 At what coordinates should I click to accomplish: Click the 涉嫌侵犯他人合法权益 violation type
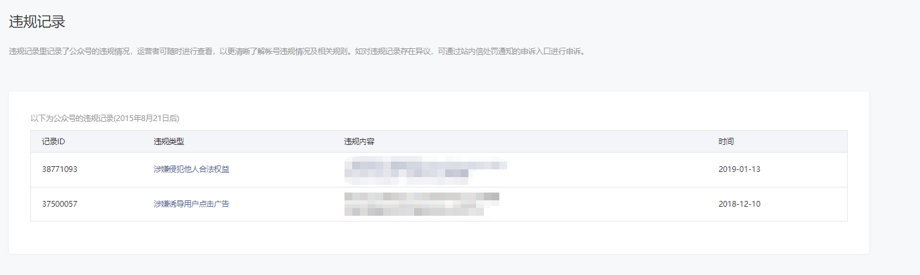click(x=192, y=169)
